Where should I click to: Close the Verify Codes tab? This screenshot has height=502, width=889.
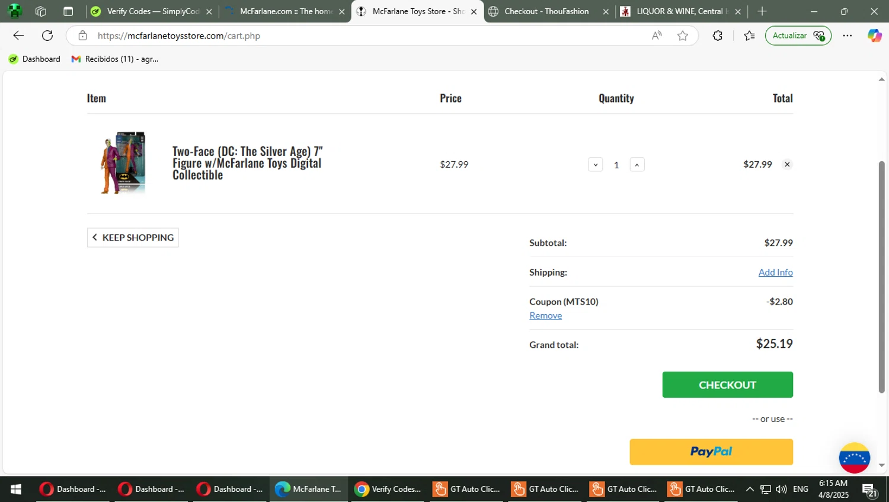(209, 11)
